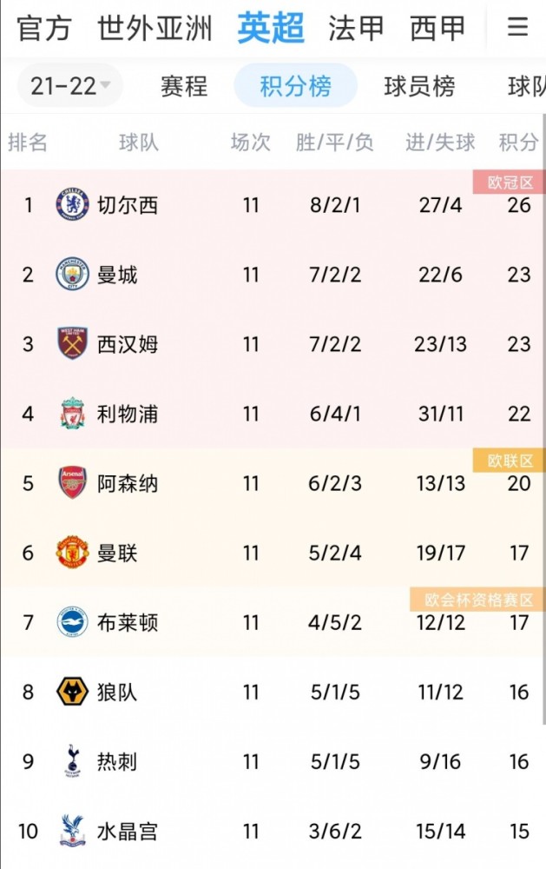Select the 官方 tab
Screen dimensions: 546x869
[x=44, y=29]
